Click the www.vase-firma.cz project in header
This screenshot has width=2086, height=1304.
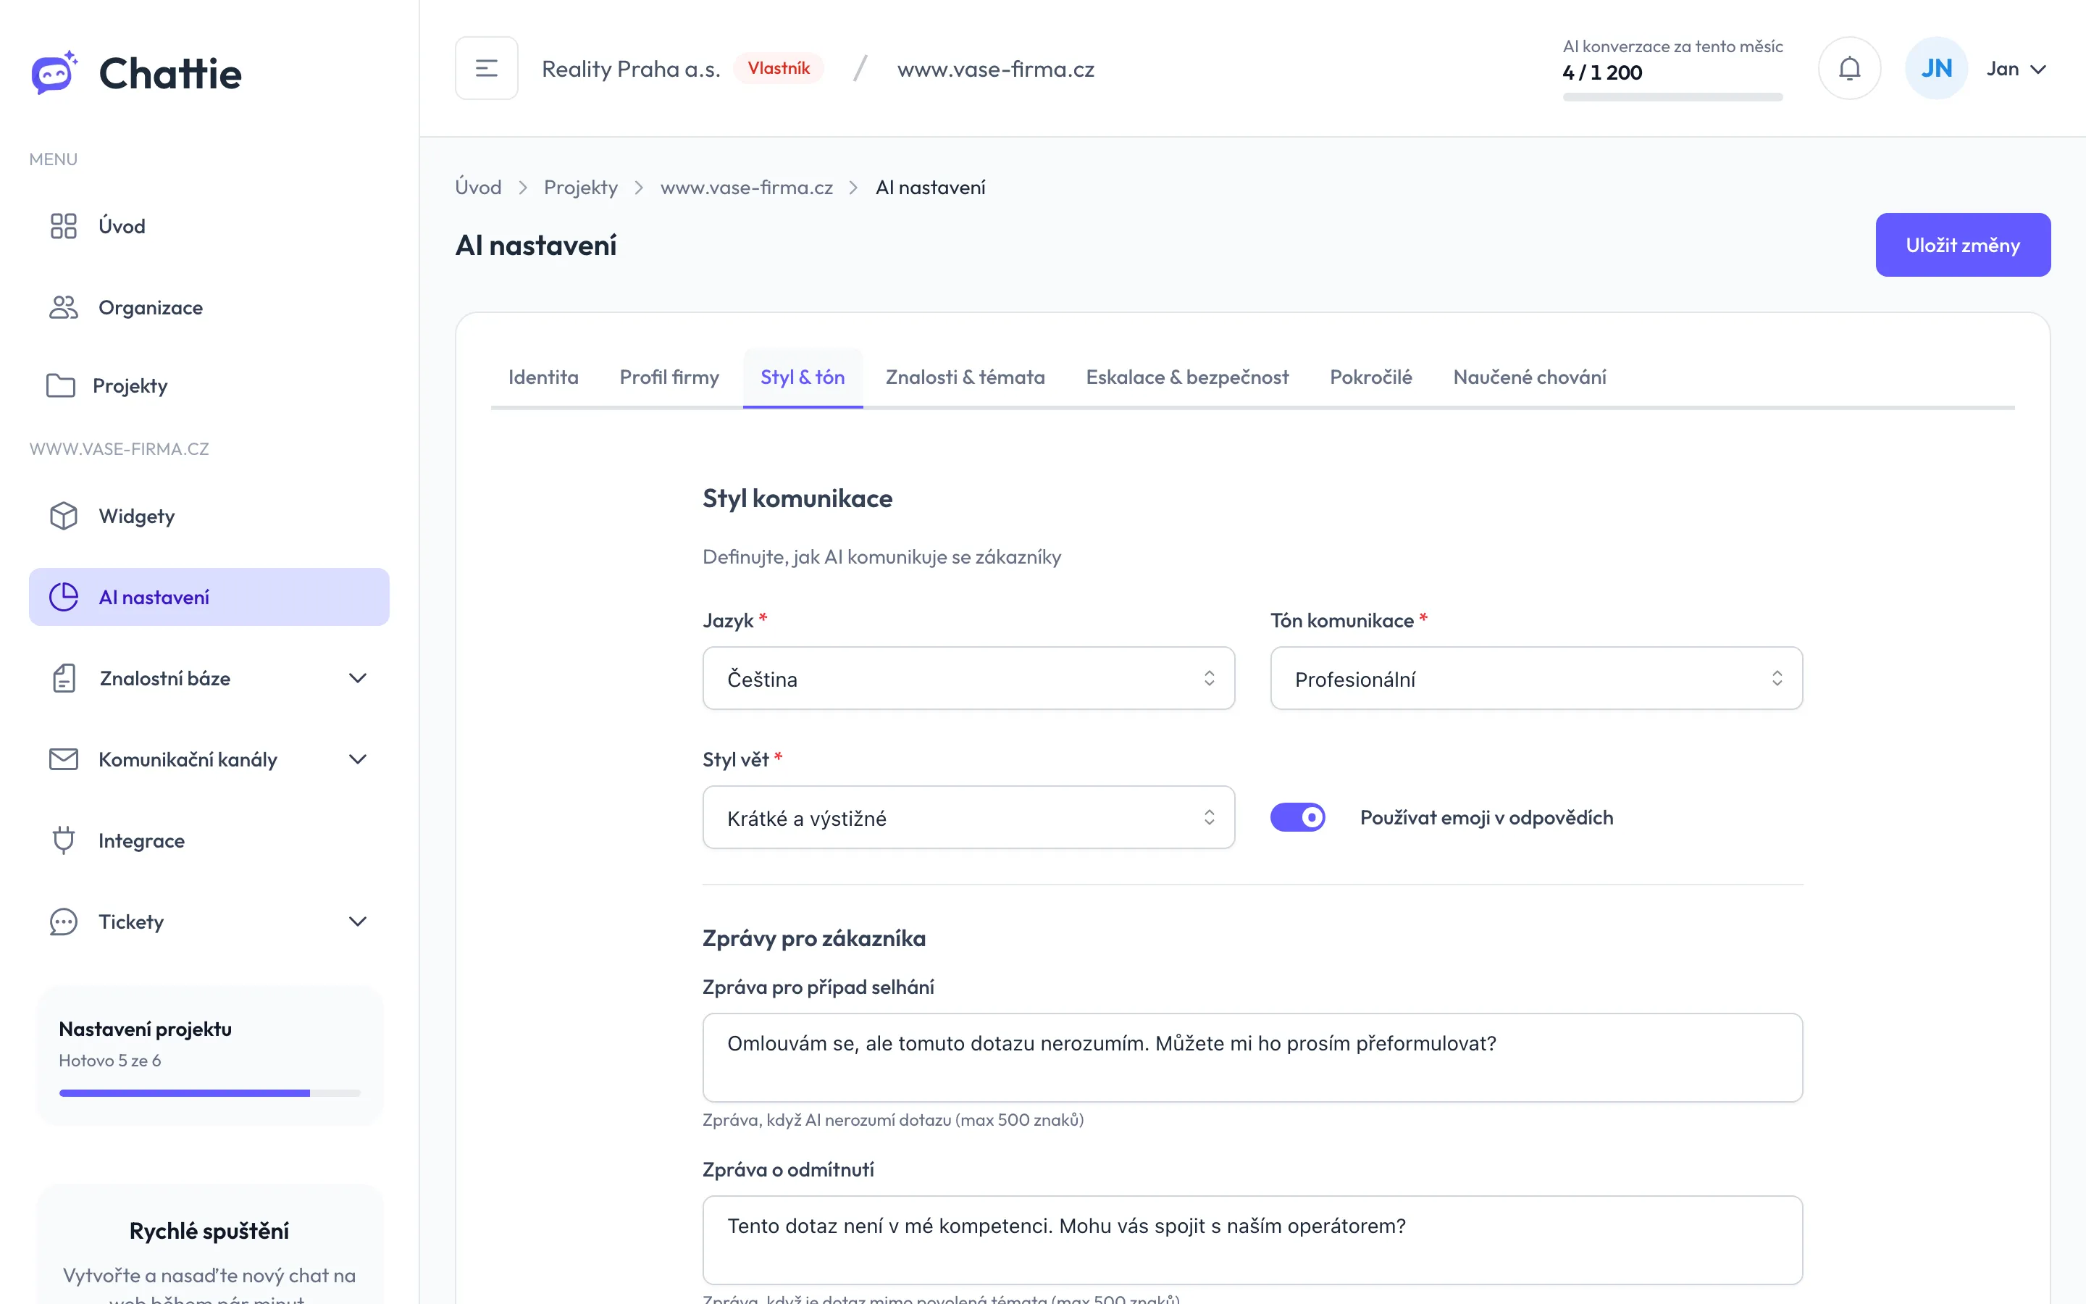(x=996, y=69)
